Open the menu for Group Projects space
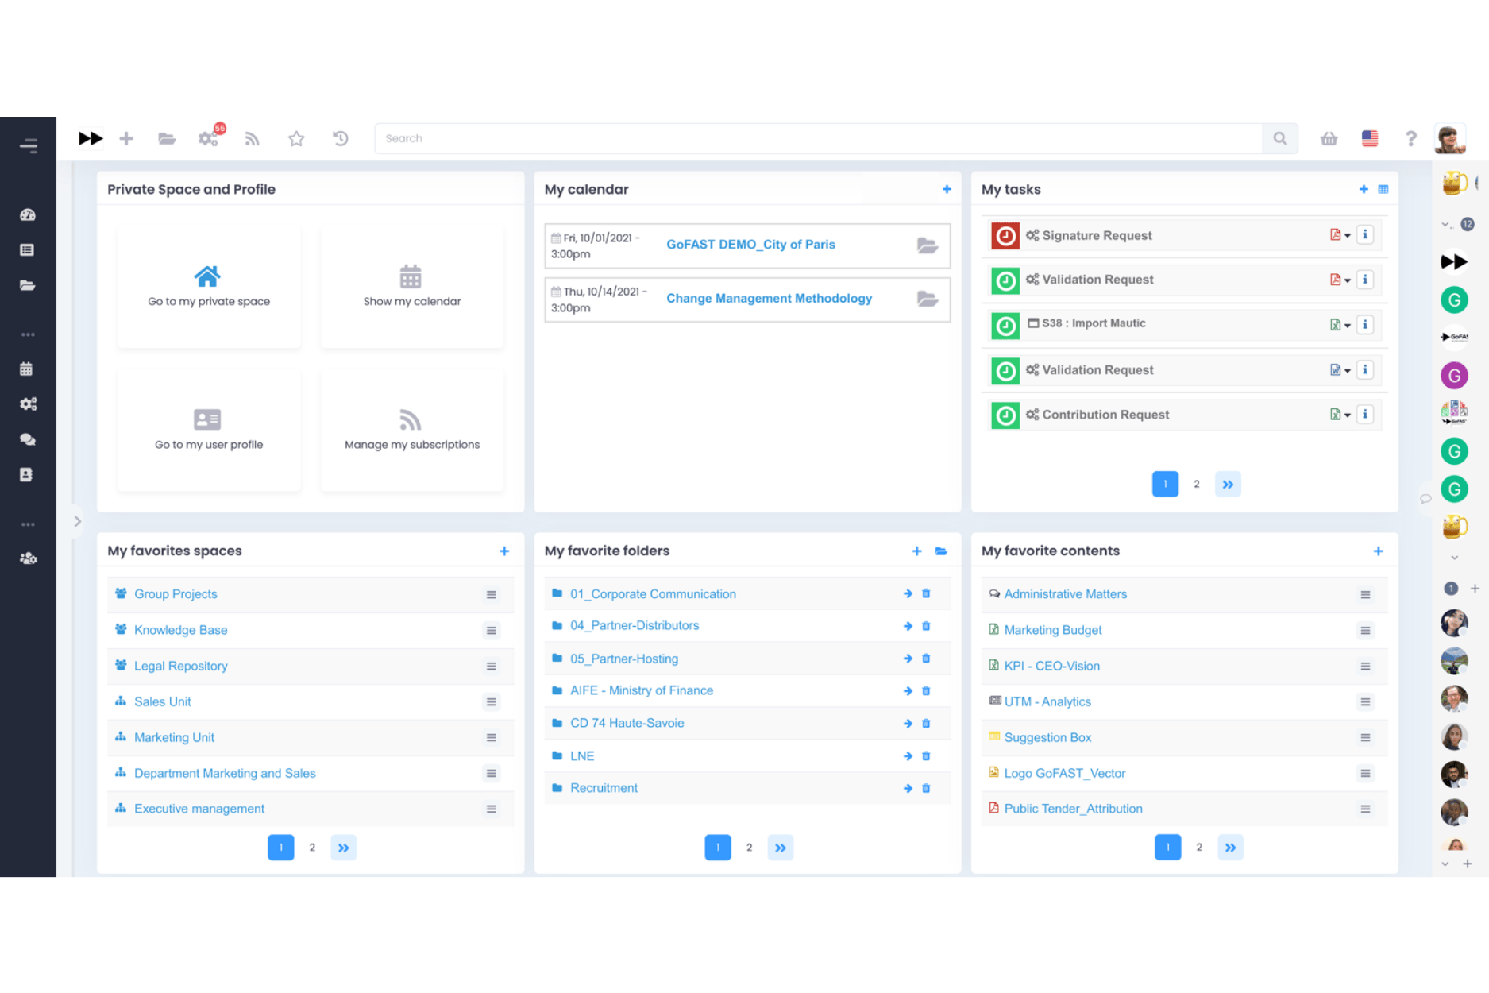The width and height of the screenshot is (1489, 993). tap(492, 594)
